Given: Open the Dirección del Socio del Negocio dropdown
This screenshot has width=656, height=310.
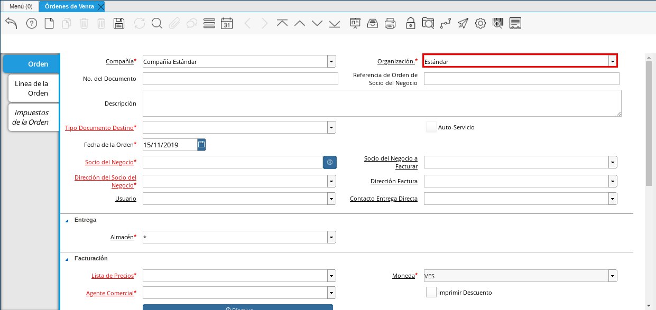Looking at the screenshot, I should [331, 181].
